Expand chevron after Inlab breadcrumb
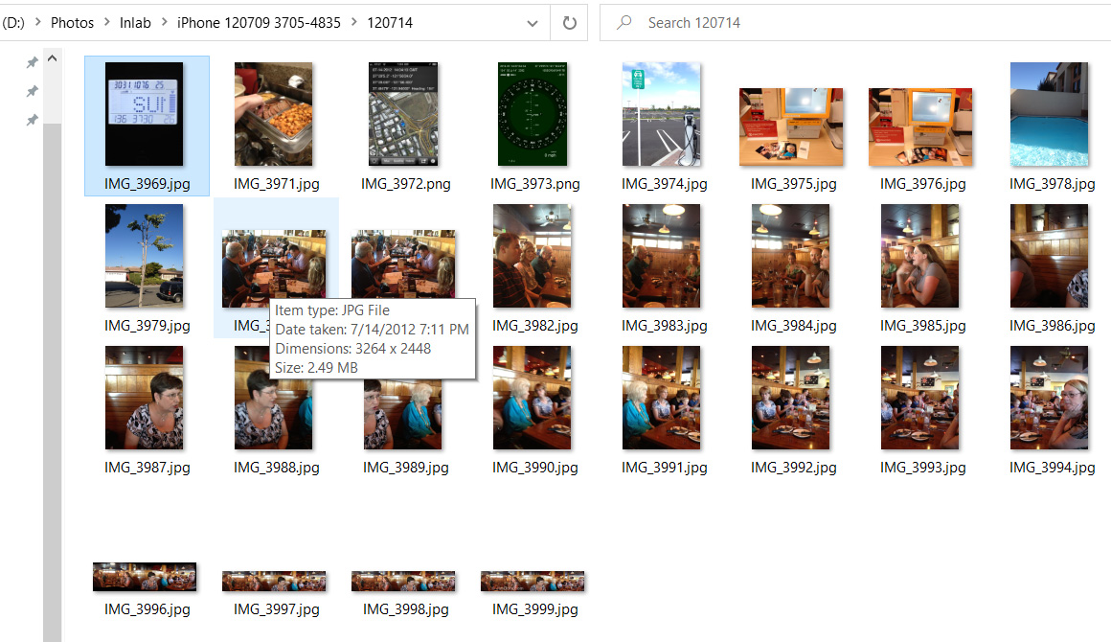The width and height of the screenshot is (1111, 642). (x=165, y=22)
